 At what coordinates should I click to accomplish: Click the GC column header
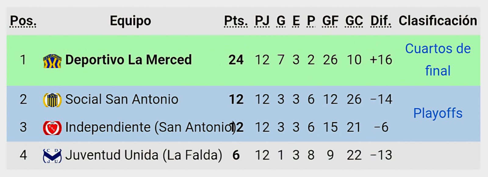point(354,21)
